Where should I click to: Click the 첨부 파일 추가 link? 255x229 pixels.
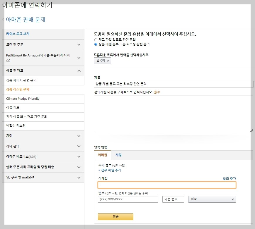click(x=110, y=170)
